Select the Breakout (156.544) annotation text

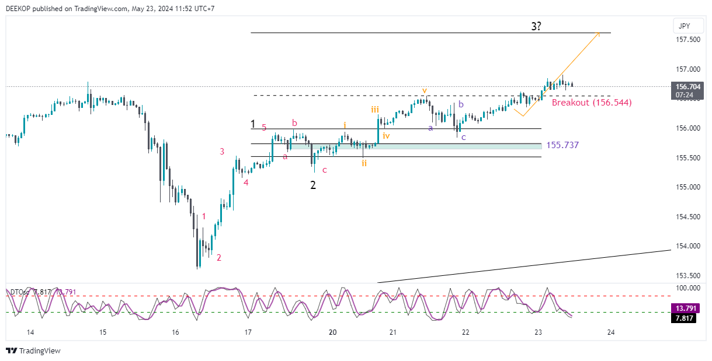point(592,103)
